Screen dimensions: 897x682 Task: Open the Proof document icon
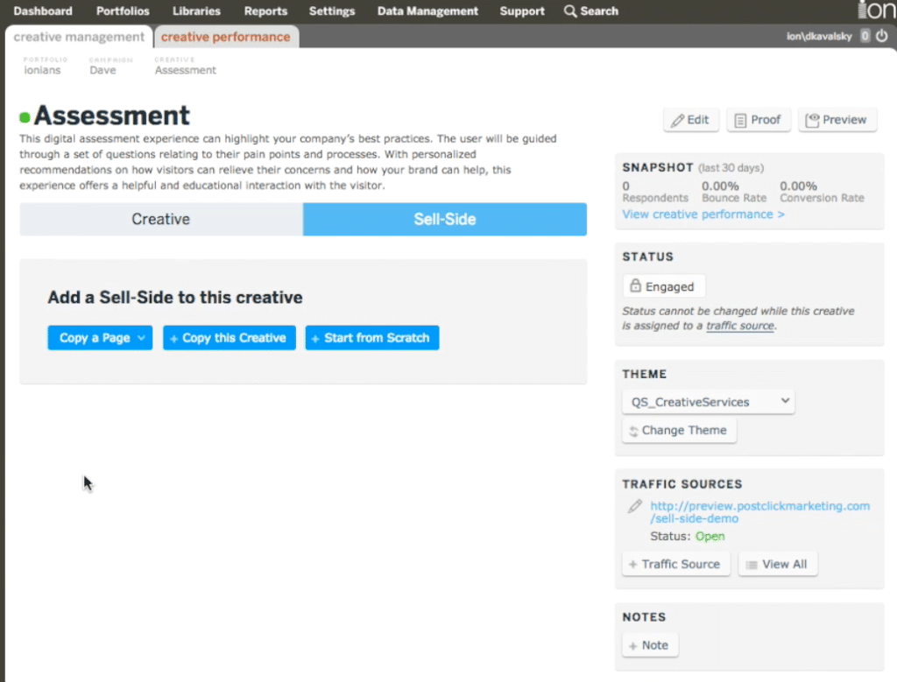point(743,120)
